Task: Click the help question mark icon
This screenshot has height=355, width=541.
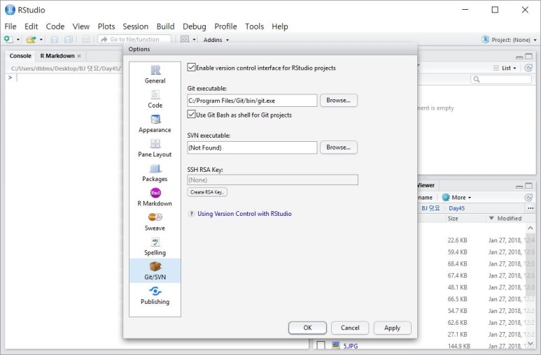Action: 191,214
